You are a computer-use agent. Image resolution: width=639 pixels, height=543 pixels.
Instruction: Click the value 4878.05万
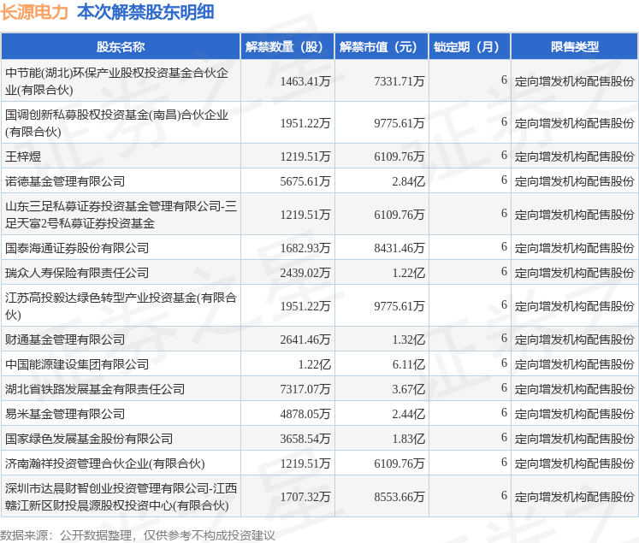[x=305, y=414]
